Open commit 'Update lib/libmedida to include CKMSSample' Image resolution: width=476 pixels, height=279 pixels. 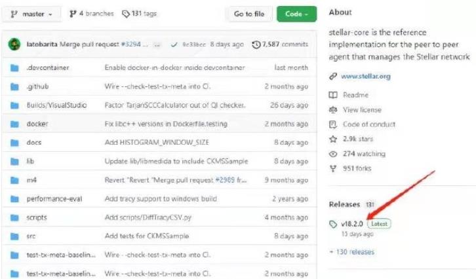[x=176, y=161]
